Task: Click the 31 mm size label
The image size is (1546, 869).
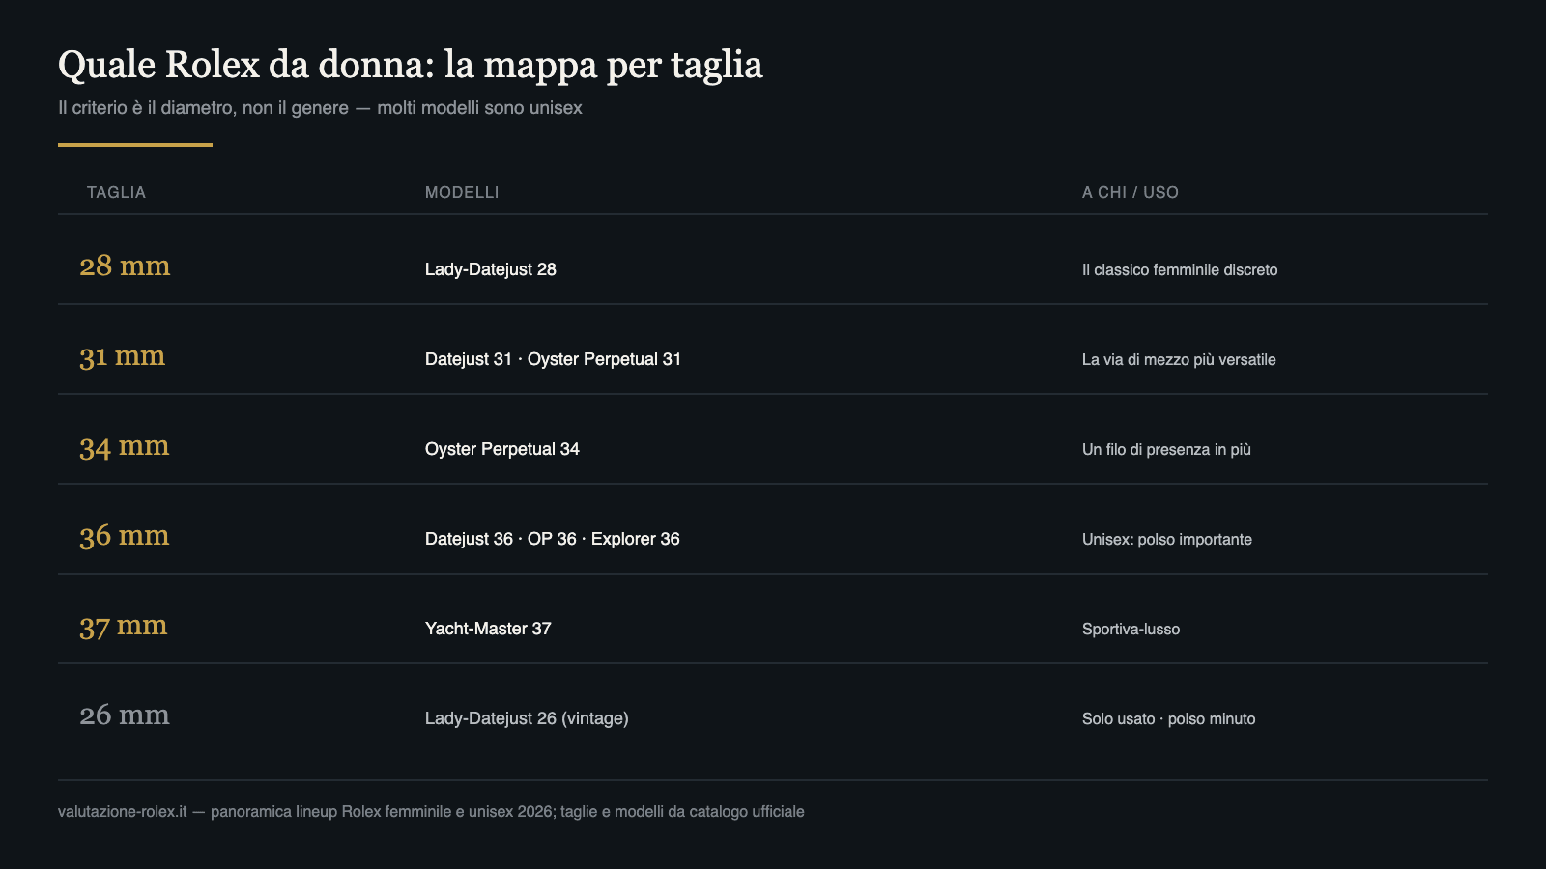Action: click(x=123, y=356)
